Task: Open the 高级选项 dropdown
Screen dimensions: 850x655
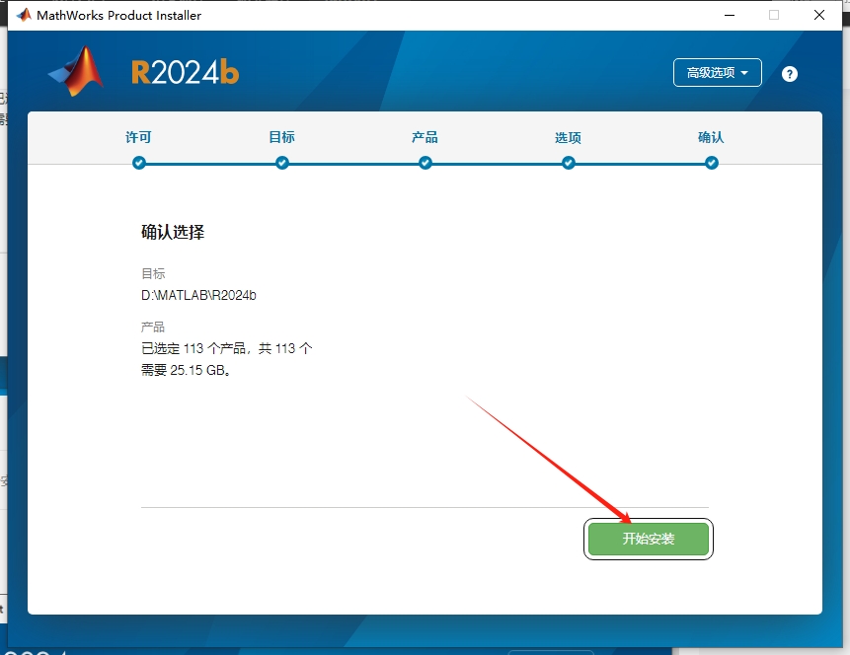Action: 718,72
